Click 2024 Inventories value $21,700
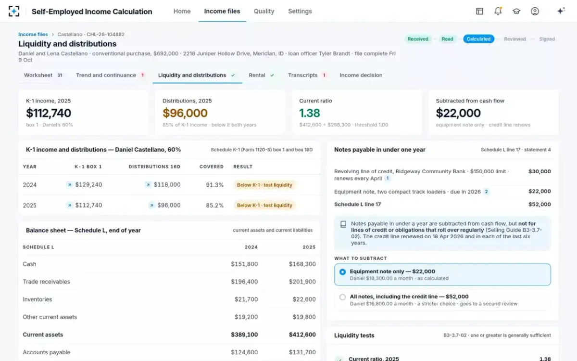The width and height of the screenshot is (577, 361). [246, 299]
